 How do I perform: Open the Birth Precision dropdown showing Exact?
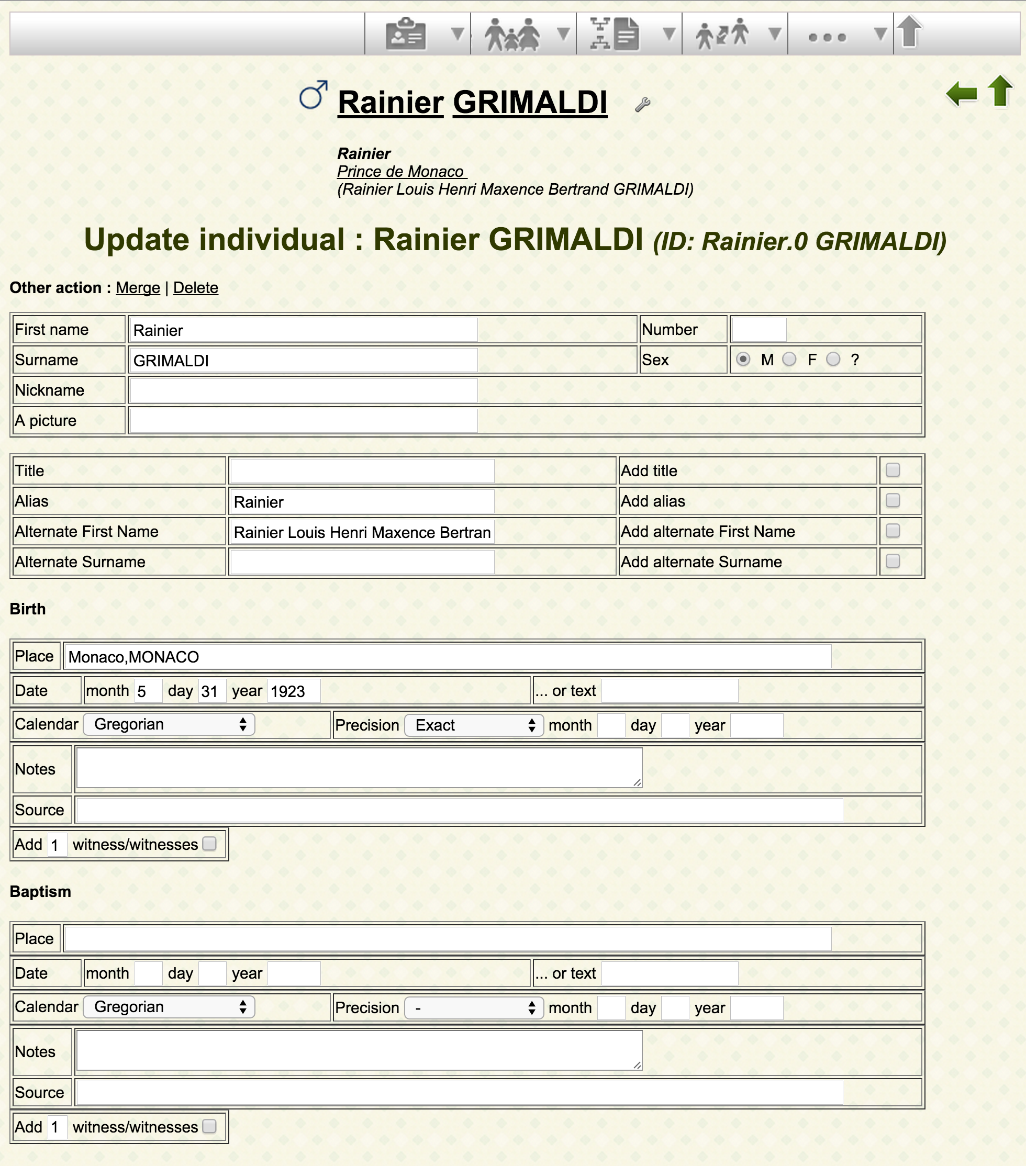[474, 725]
